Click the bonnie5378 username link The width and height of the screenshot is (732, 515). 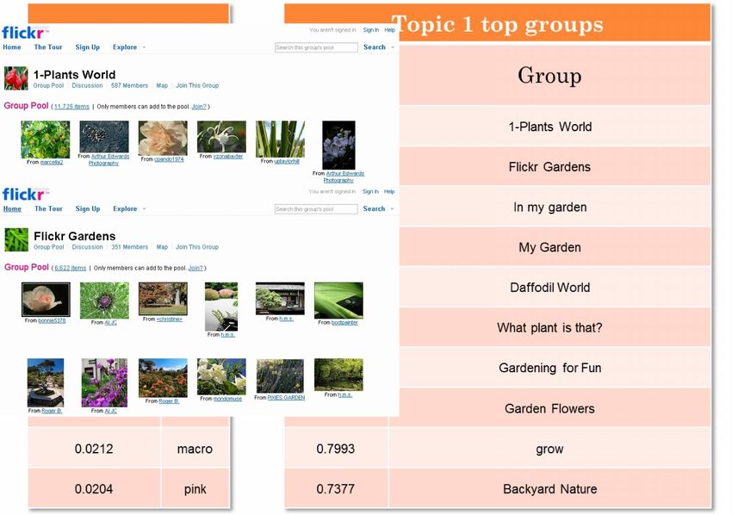point(52,320)
